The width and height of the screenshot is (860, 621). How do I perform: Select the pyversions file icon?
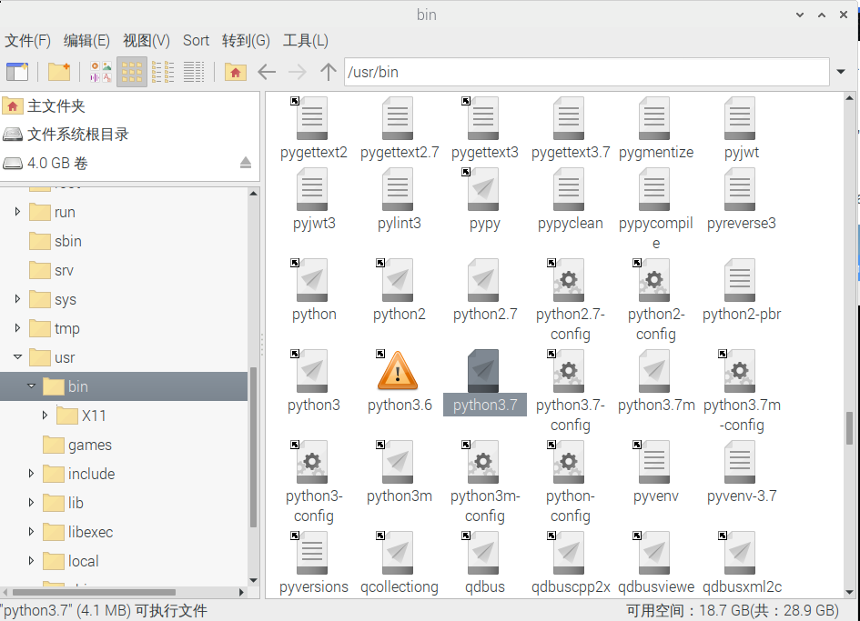pyautogui.click(x=312, y=554)
